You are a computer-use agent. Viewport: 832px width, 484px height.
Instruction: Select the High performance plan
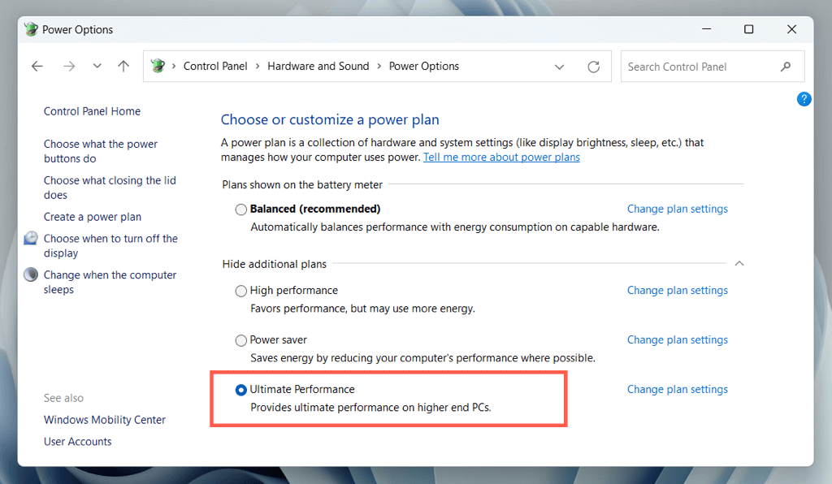241,291
